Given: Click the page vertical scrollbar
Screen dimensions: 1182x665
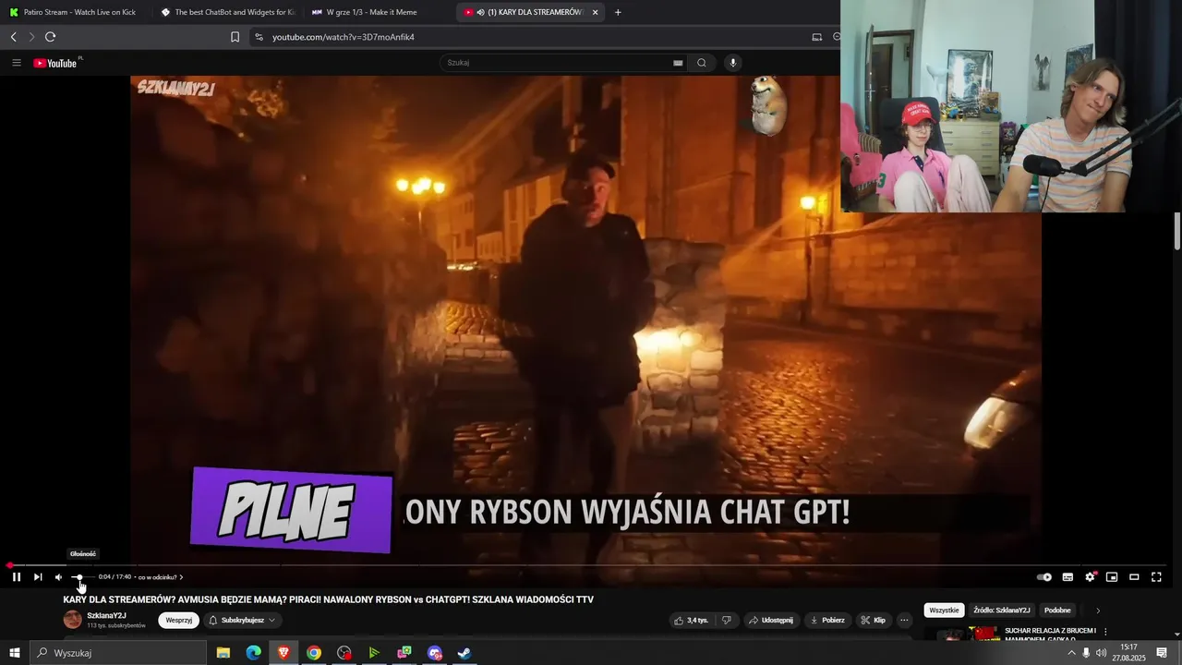Looking at the screenshot, I should tap(1177, 231).
